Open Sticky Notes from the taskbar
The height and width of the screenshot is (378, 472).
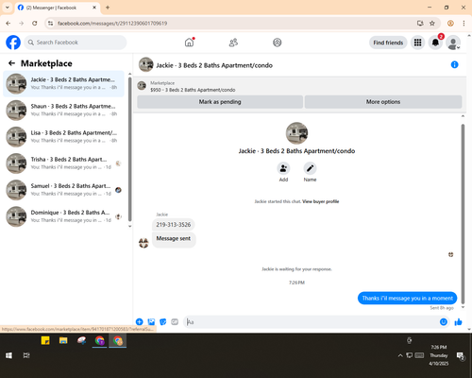45,340
